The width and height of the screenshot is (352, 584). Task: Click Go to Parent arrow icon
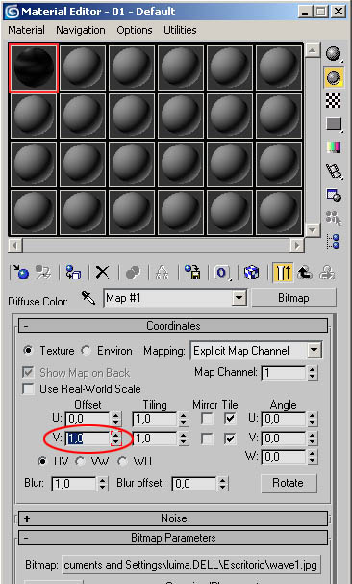[305, 273]
